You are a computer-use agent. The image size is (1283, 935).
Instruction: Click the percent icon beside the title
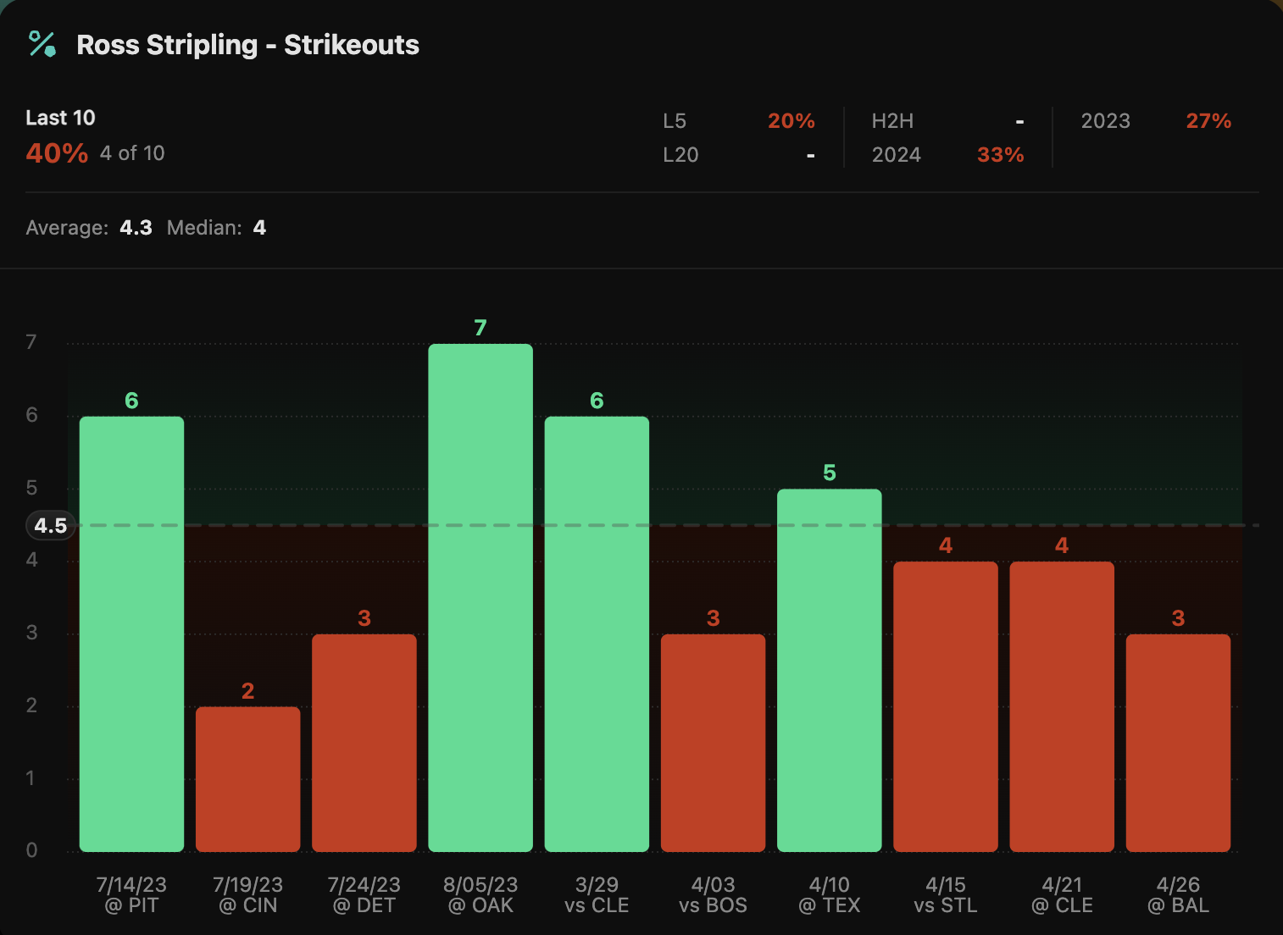tap(42, 44)
